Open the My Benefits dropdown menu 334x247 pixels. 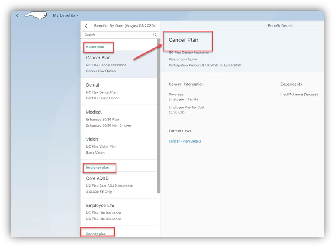click(x=66, y=15)
